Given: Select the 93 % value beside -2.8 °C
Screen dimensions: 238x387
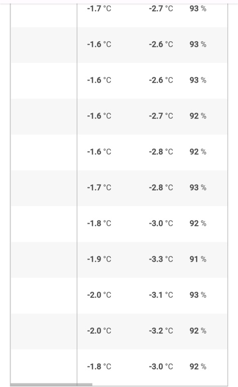Looking at the screenshot, I should (198, 187).
